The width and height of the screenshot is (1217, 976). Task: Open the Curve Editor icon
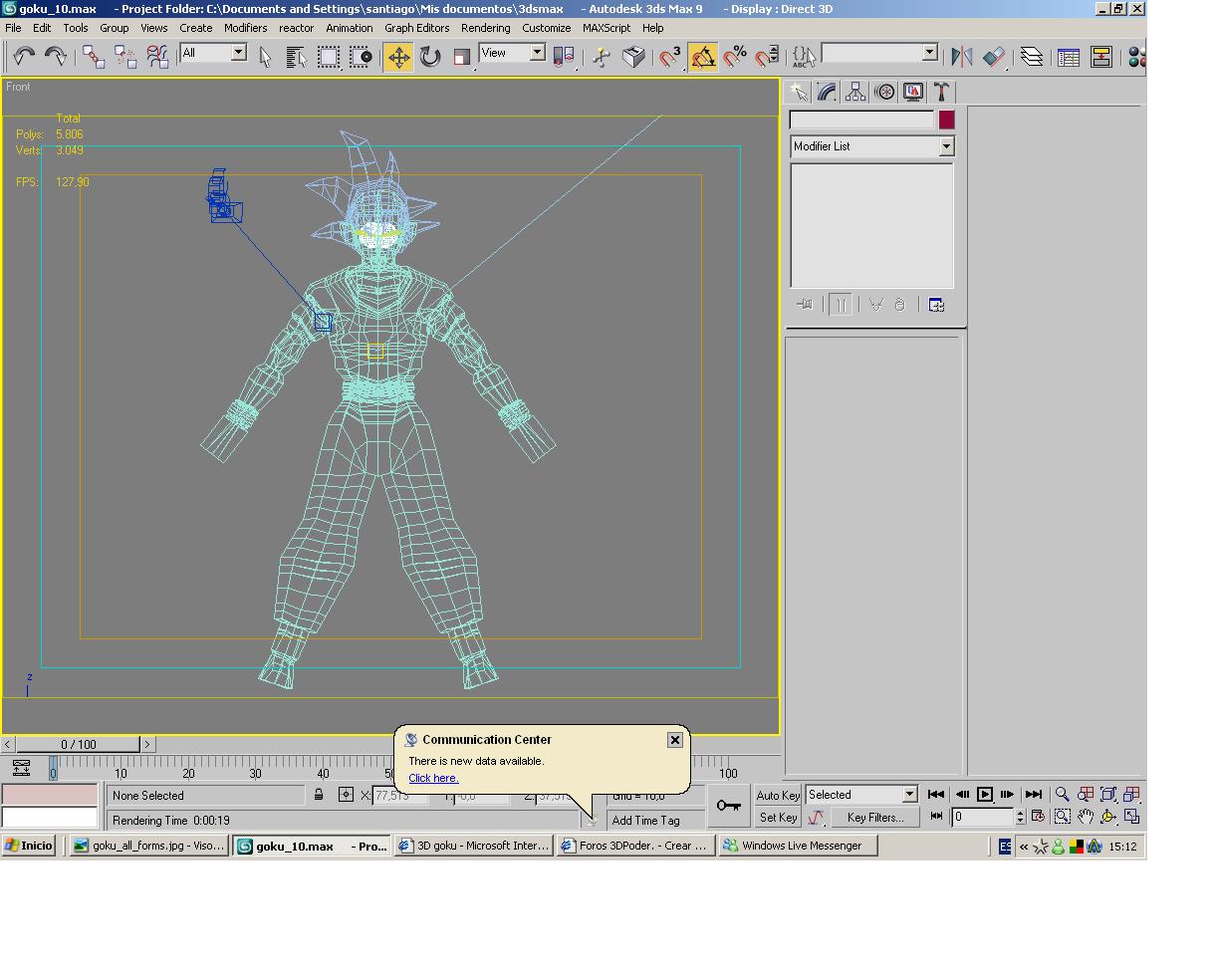(1069, 57)
